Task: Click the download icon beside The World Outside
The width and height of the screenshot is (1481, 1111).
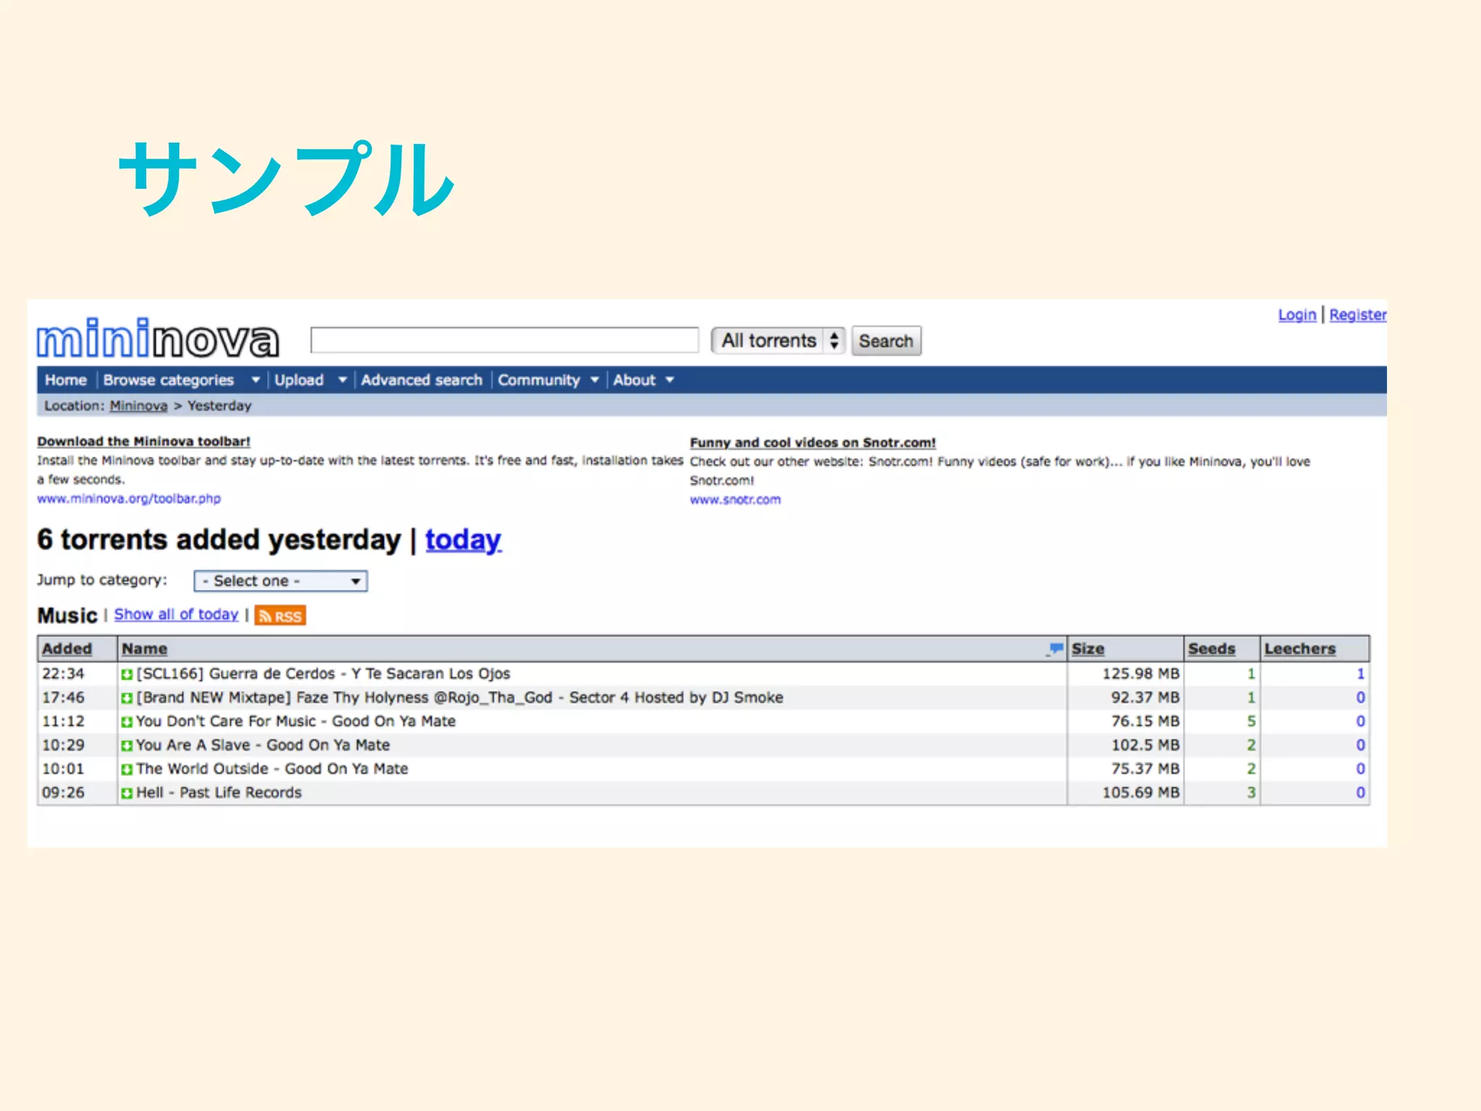Action: pos(127,770)
